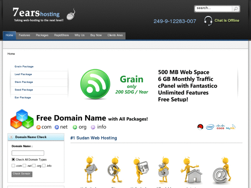
Task: Click the search magnifier icon
Action: [x=235, y=9]
